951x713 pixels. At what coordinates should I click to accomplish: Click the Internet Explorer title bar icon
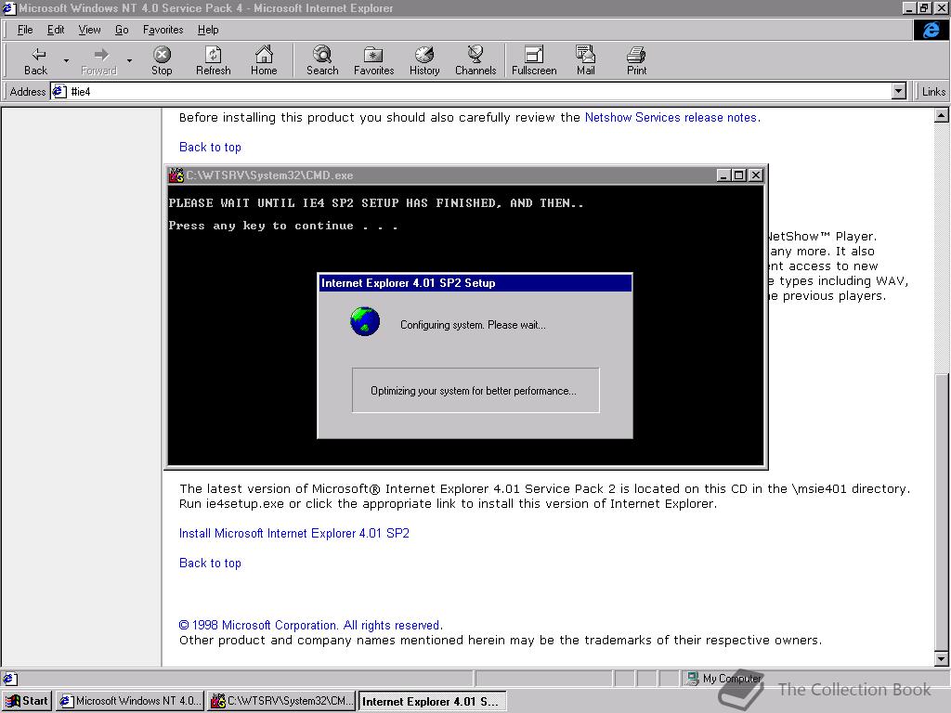click(8, 7)
